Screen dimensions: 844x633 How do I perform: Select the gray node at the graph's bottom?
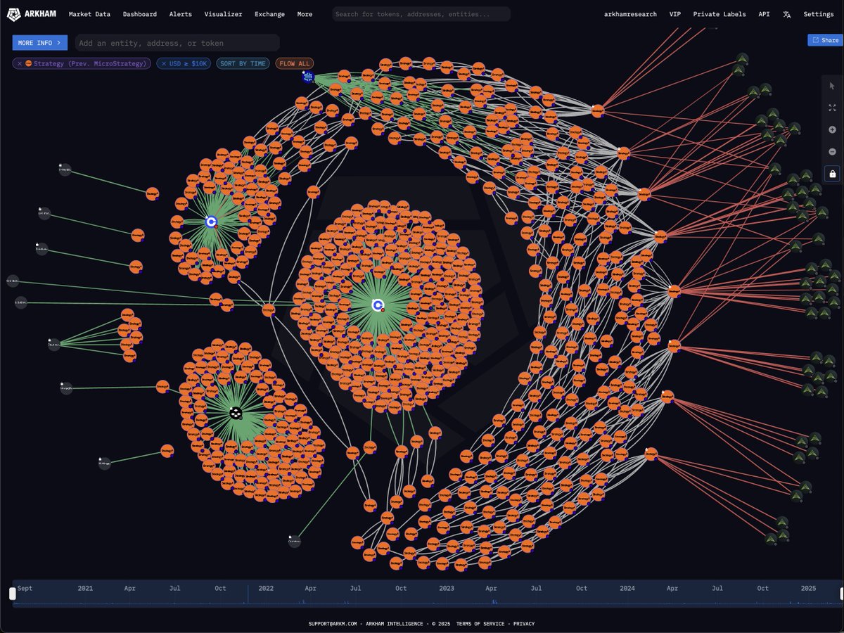(x=295, y=541)
